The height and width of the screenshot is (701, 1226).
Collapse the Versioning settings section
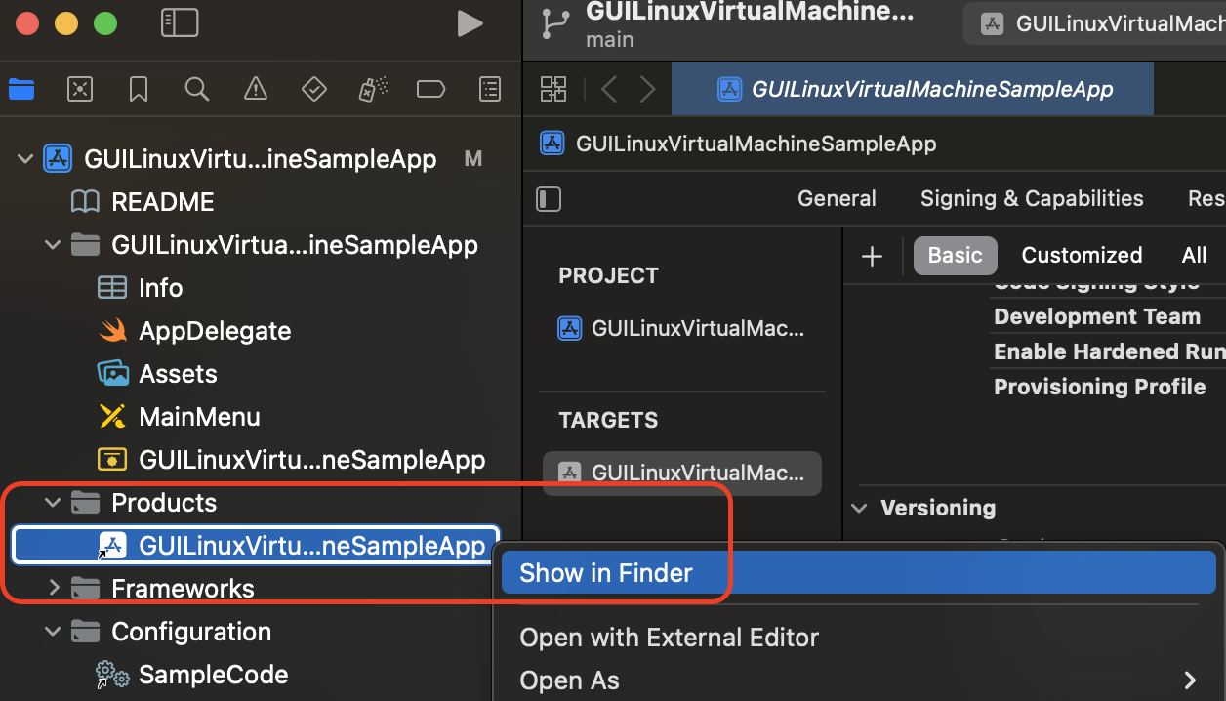pyautogui.click(x=860, y=508)
